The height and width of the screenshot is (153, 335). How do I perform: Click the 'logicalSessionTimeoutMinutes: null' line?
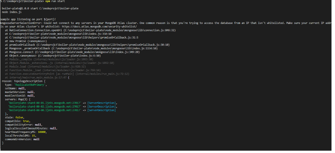[31, 129]
